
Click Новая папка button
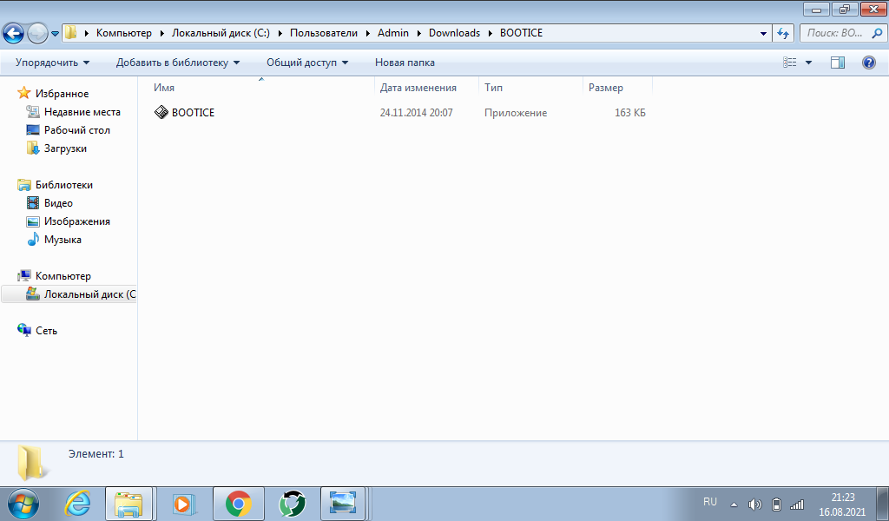[x=405, y=63]
